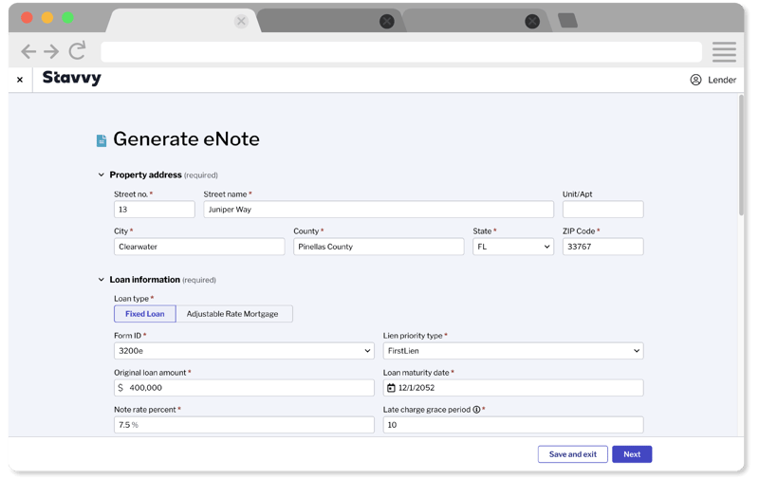Screen dimensions: 759x479
Task: Open the calendar icon in Loan maturity date
Action: pyautogui.click(x=391, y=388)
